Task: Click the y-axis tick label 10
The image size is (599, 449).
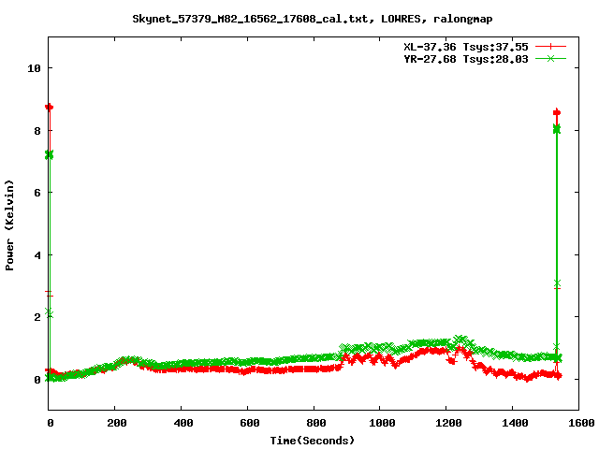Action: coord(34,68)
